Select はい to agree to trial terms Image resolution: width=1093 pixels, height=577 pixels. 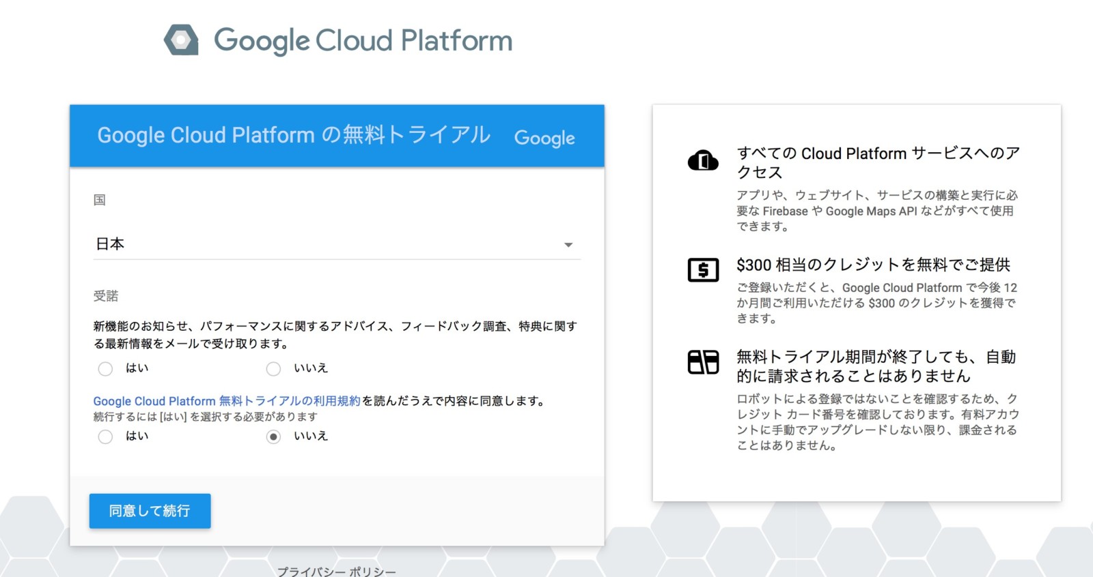click(x=105, y=437)
